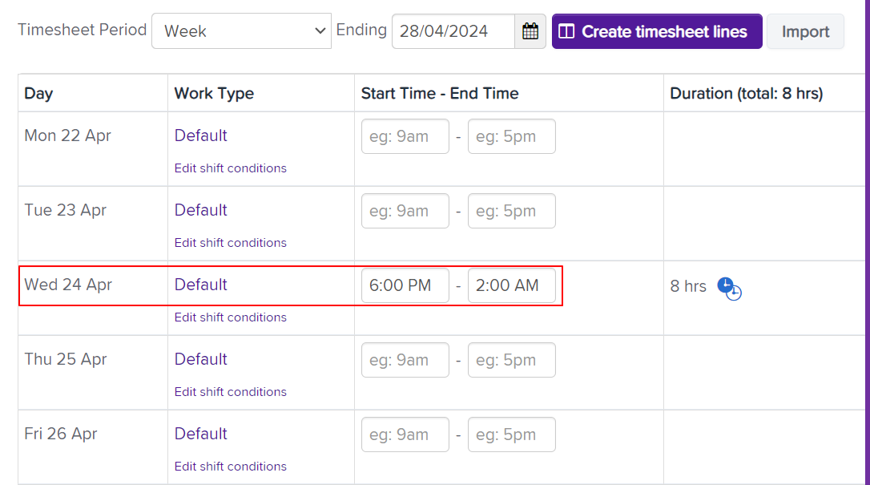
Task: Click end time field for Tue 23 Apr
Action: 512,211
